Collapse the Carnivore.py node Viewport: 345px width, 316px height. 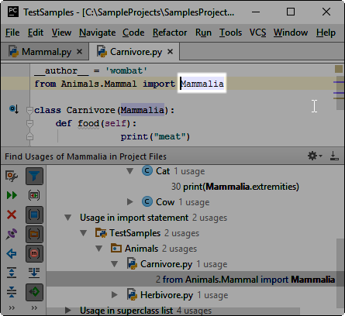(x=114, y=264)
